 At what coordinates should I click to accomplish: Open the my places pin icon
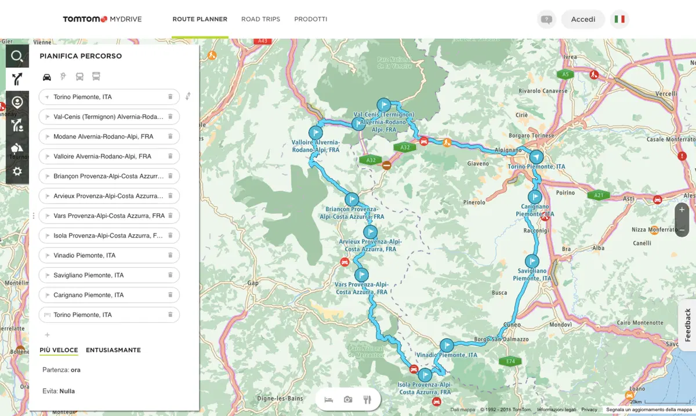coord(17,103)
